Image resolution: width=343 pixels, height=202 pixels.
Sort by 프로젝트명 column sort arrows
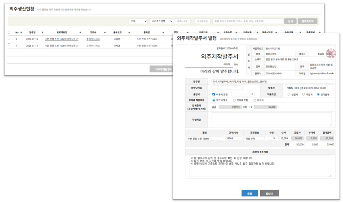(x=80, y=32)
